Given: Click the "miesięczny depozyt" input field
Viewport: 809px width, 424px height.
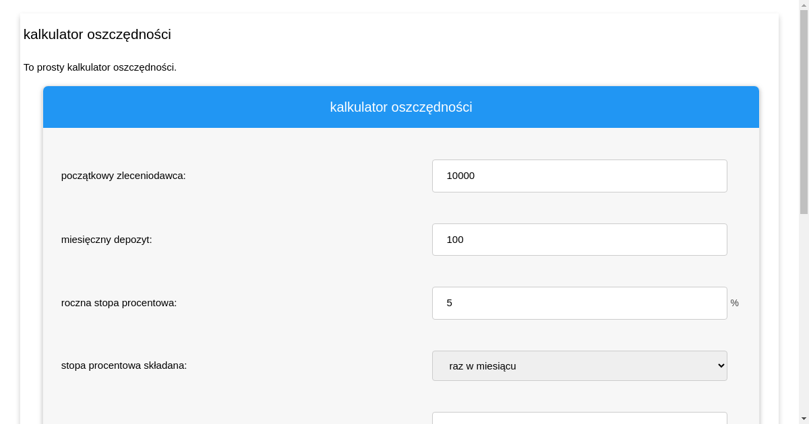Looking at the screenshot, I should [x=580, y=240].
